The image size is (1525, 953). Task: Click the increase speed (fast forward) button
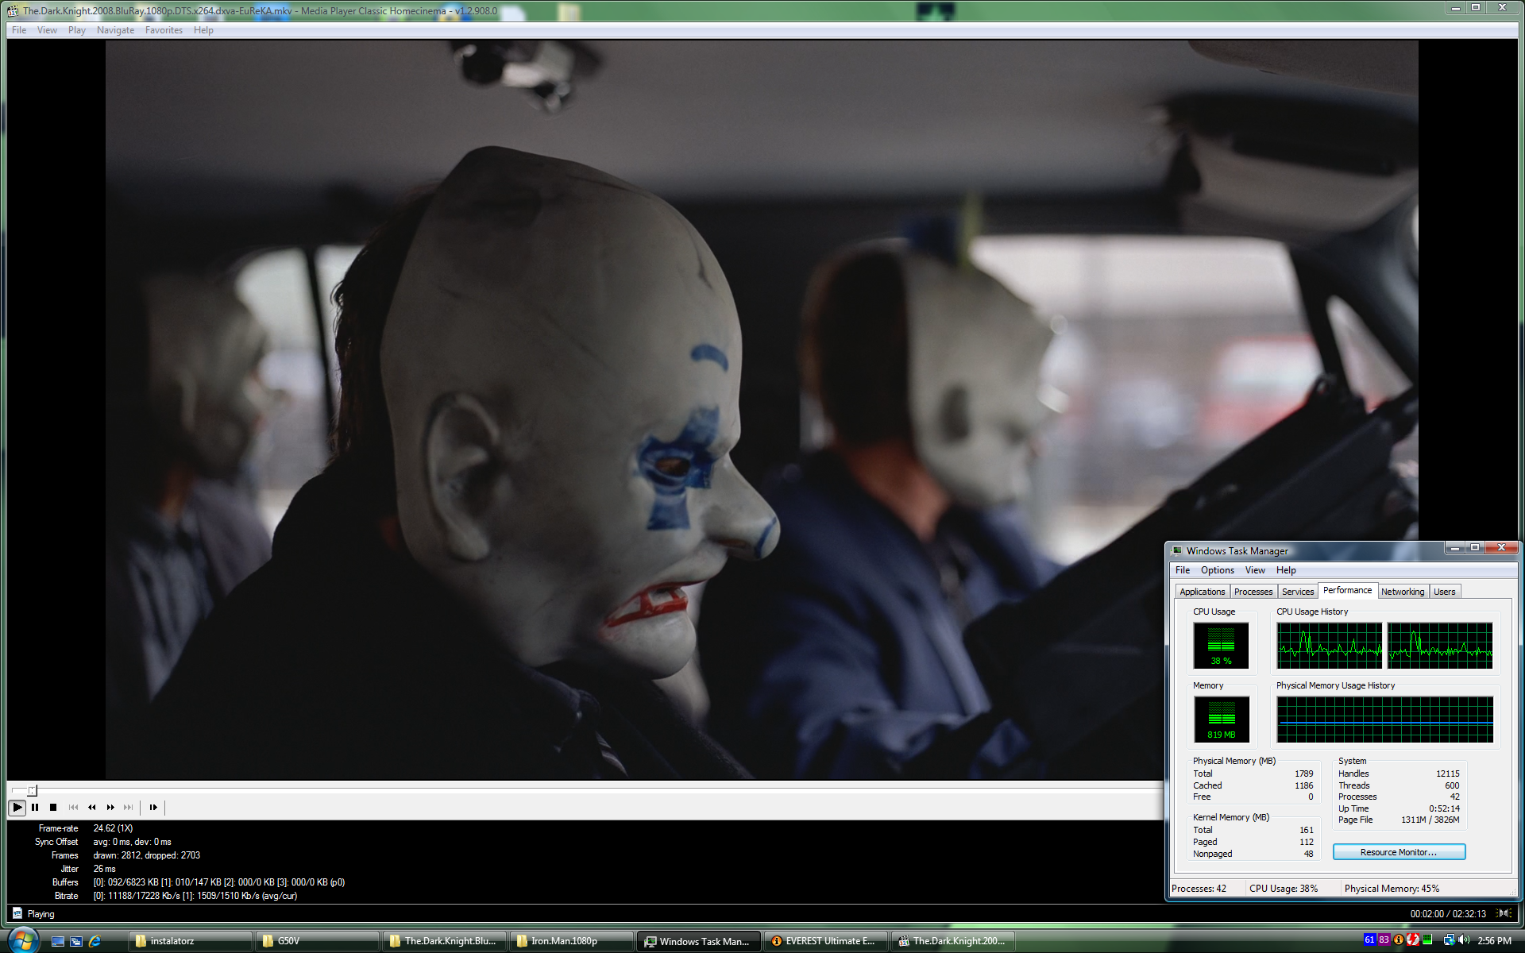(x=110, y=807)
